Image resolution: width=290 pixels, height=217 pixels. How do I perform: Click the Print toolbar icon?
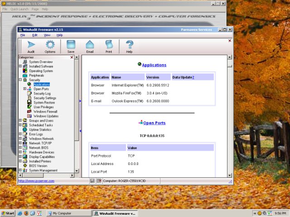pos(109,46)
